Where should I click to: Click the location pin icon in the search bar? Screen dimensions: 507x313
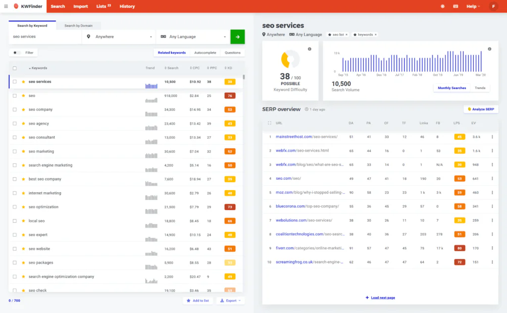click(x=89, y=37)
